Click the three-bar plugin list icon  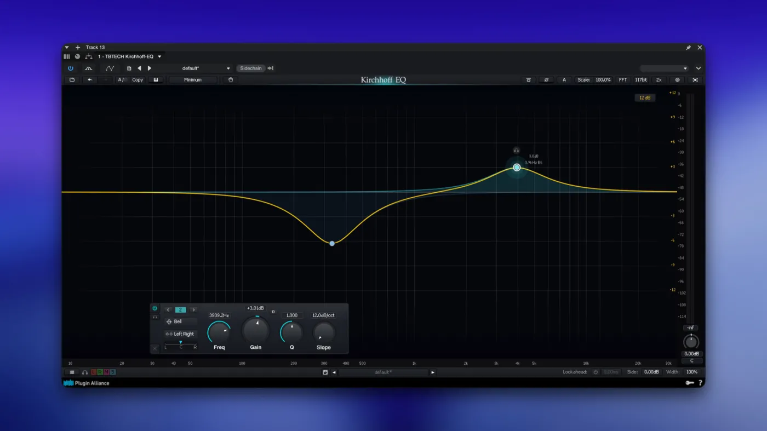[67, 56]
